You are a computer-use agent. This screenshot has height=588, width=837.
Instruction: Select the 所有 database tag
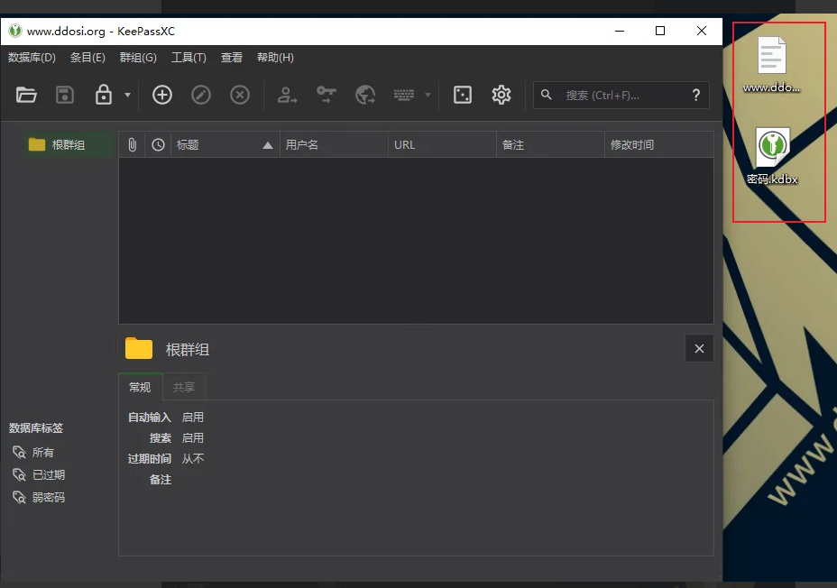pos(33,453)
